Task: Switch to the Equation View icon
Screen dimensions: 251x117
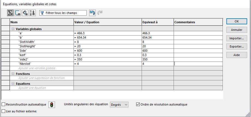Action: (11, 13)
